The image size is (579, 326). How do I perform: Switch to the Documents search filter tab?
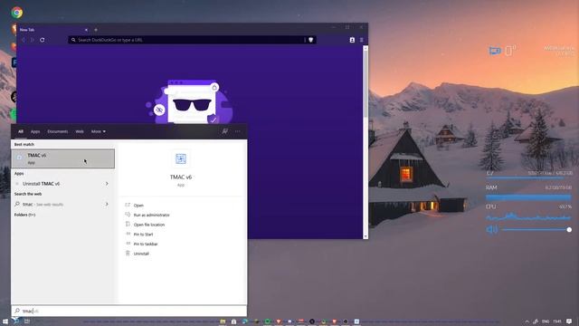click(x=57, y=131)
